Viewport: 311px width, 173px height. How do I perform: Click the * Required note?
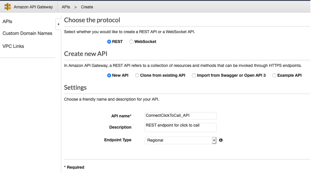[74, 167]
